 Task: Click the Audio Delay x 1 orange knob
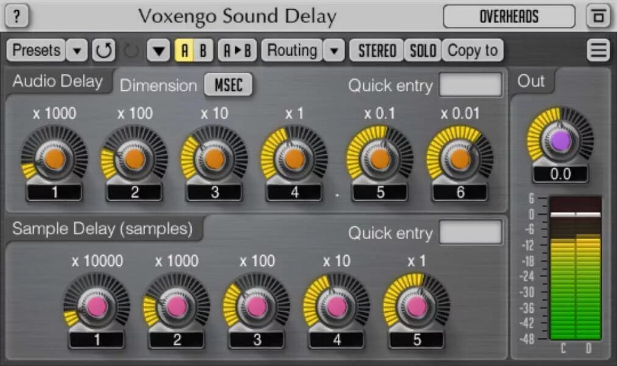click(294, 159)
